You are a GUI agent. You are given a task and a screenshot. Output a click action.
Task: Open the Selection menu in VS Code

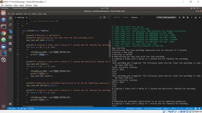pos(19,14)
